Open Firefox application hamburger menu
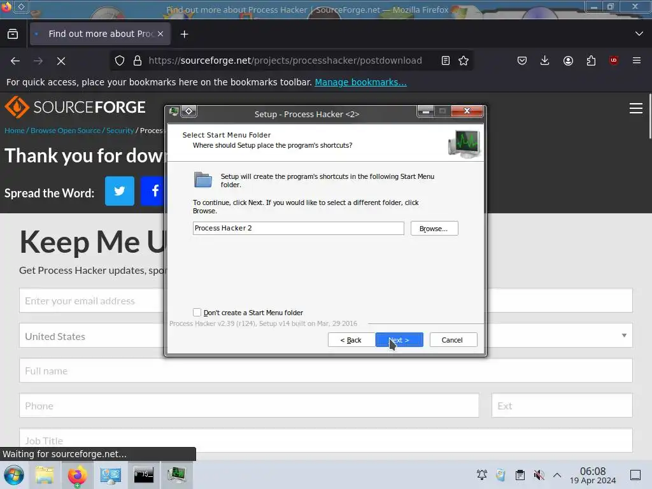This screenshot has height=489, width=652. click(x=637, y=60)
